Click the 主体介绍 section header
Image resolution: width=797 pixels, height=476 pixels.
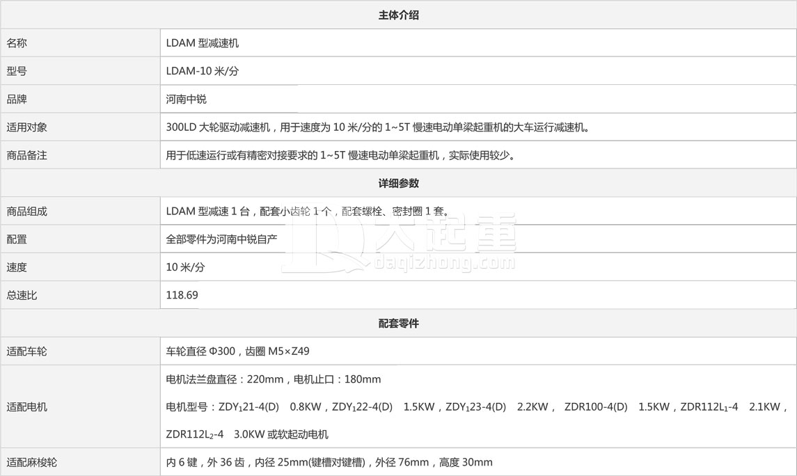pos(398,15)
